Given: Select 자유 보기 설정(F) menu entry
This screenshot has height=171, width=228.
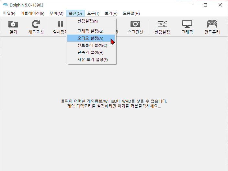Looking at the screenshot, I should pyautogui.click(x=91, y=59).
